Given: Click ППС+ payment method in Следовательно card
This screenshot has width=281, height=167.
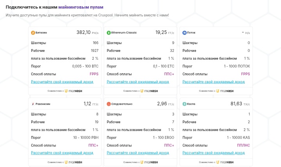Looking at the screenshot, I should tap(169, 145).
